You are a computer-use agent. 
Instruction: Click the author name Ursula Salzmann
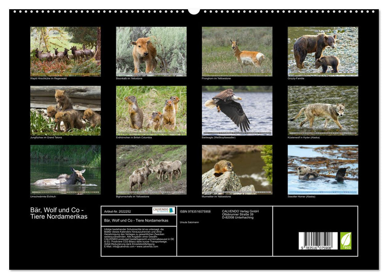point(189,222)
